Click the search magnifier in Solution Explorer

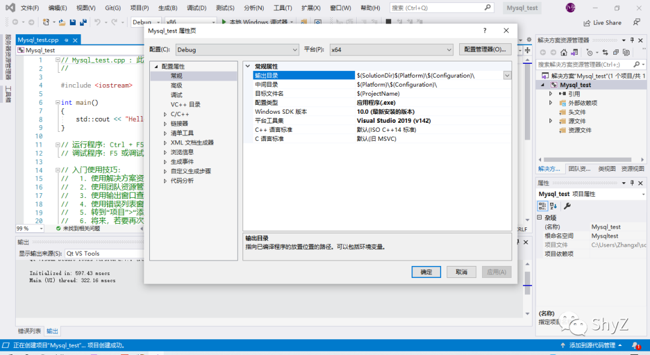pyautogui.click(x=637, y=64)
